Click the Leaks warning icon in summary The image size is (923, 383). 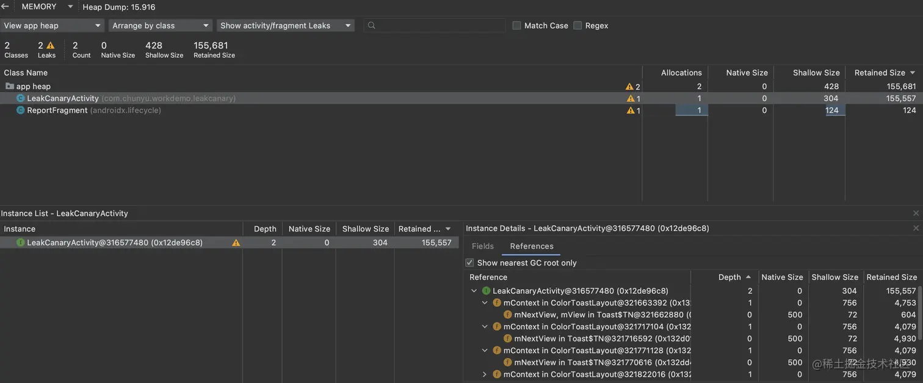pyautogui.click(x=51, y=46)
